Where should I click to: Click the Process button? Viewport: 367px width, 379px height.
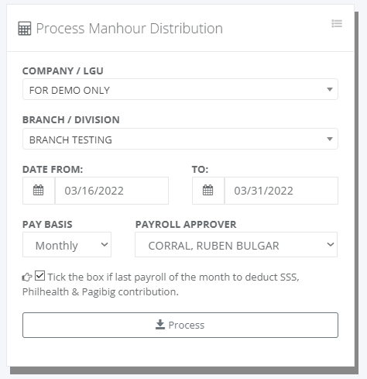click(180, 325)
